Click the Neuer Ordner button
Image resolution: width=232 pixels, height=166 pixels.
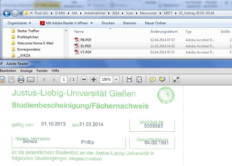pos(155,23)
